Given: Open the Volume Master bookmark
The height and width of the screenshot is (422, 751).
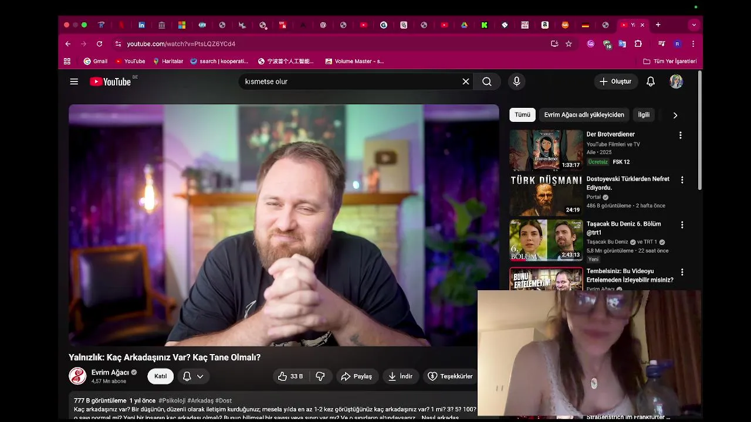Looking at the screenshot, I should click(355, 61).
